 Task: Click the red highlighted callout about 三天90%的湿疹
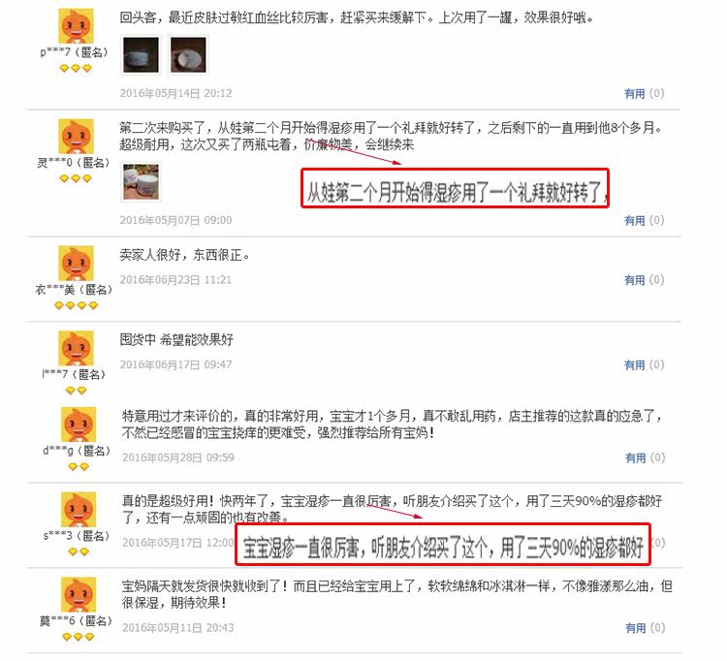(443, 545)
